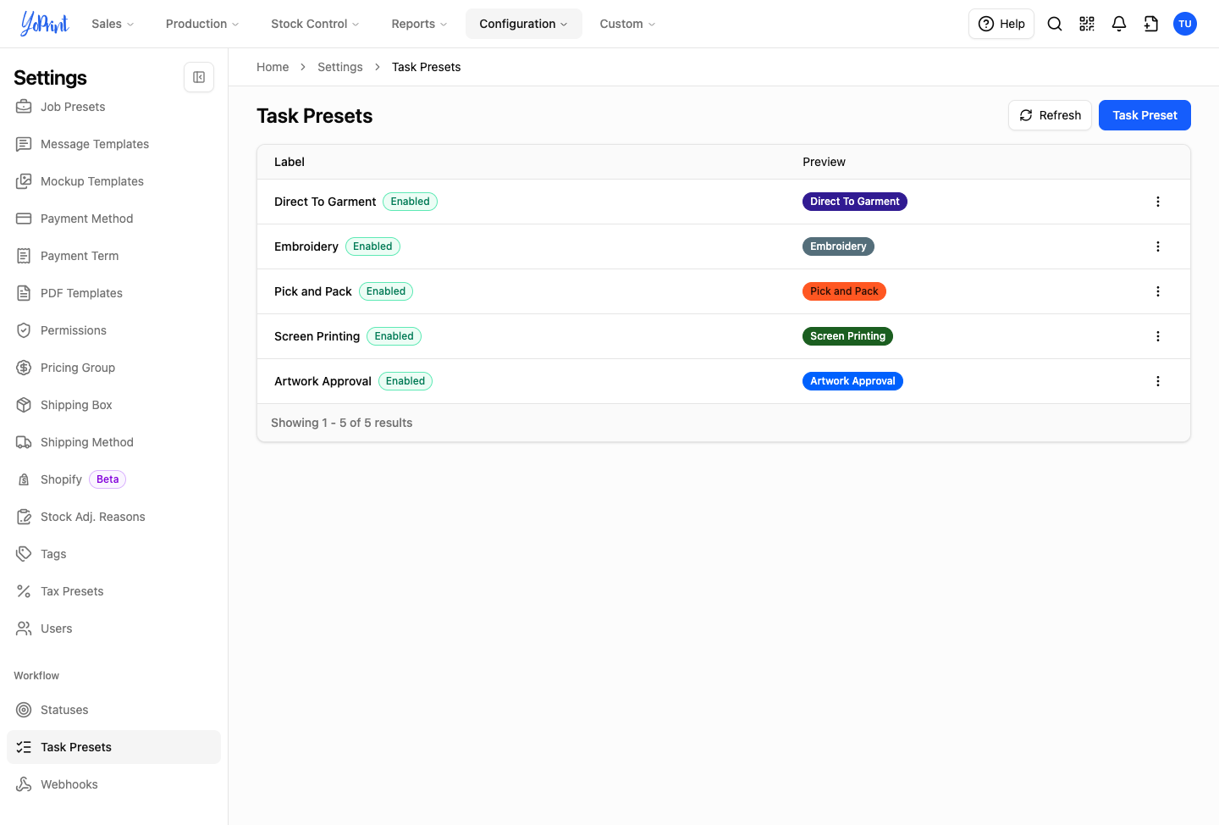The width and height of the screenshot is (1219, 825).
Task: Click the Tax Presets percent icon
Action: 24,591
